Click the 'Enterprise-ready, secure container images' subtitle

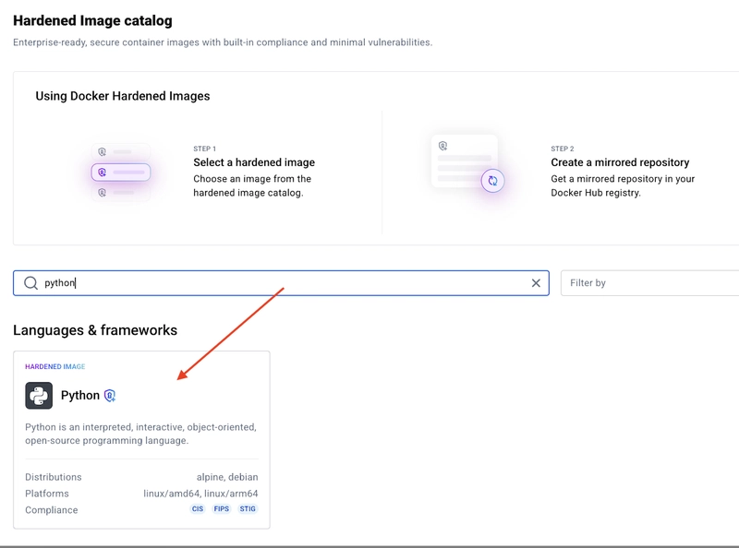(x=223, y=42)
